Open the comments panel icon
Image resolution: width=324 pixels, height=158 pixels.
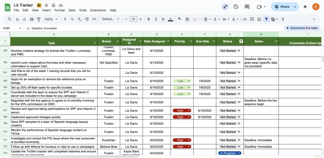point(247,7)
